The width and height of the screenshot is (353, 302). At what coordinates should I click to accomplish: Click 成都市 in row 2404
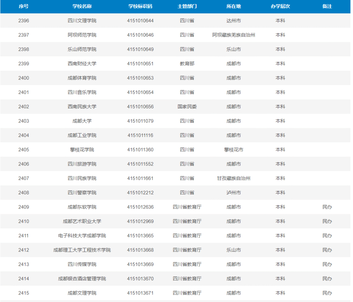[234, 135]
